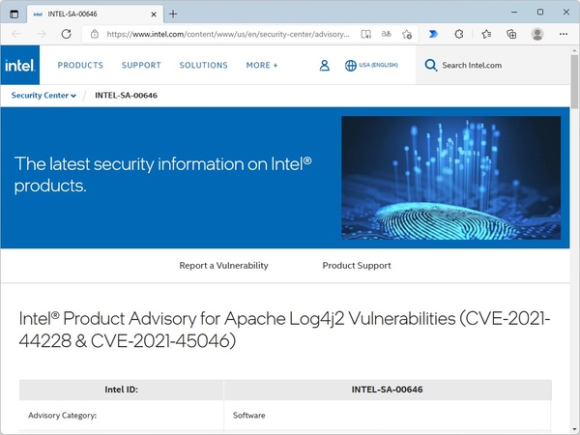
Task: Go back to the previous page
Action: pos(16,34)
